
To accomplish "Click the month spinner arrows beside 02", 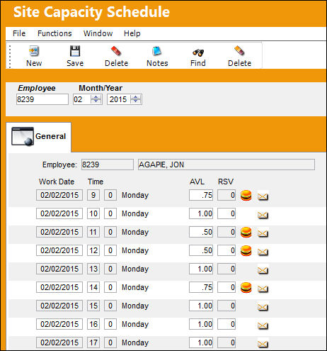I will (96, 99).
